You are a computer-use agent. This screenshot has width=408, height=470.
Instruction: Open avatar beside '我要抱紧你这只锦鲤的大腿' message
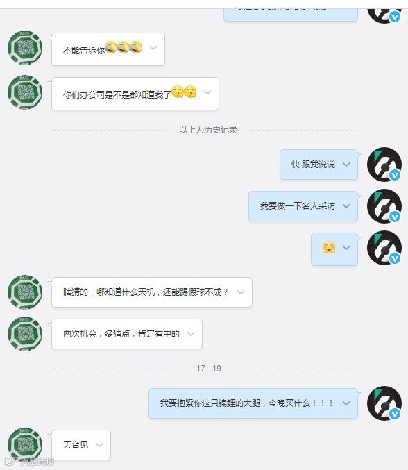coord(384,403)
